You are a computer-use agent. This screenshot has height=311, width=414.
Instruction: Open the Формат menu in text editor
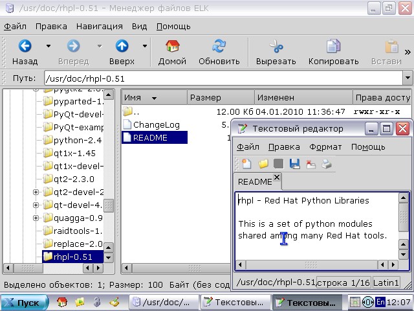point(325,147)
